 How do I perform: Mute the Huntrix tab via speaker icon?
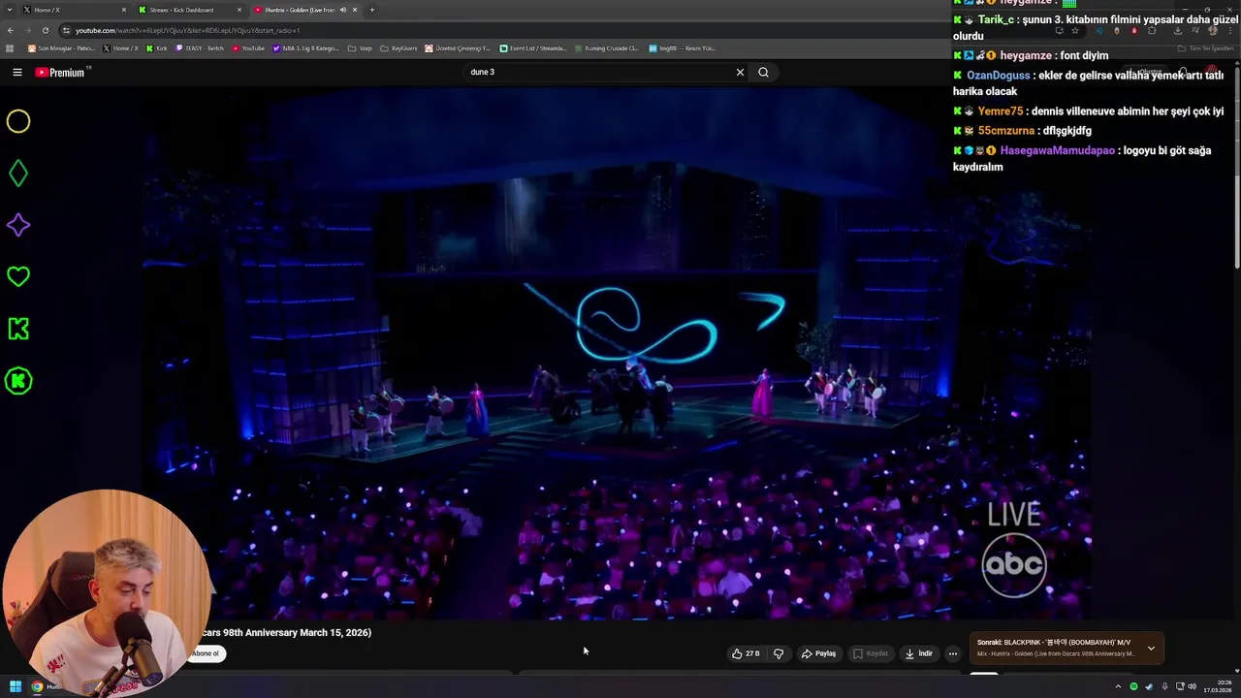point(342,10)
